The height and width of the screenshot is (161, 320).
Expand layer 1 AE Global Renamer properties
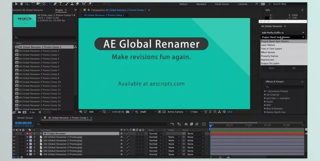point(27,133)
